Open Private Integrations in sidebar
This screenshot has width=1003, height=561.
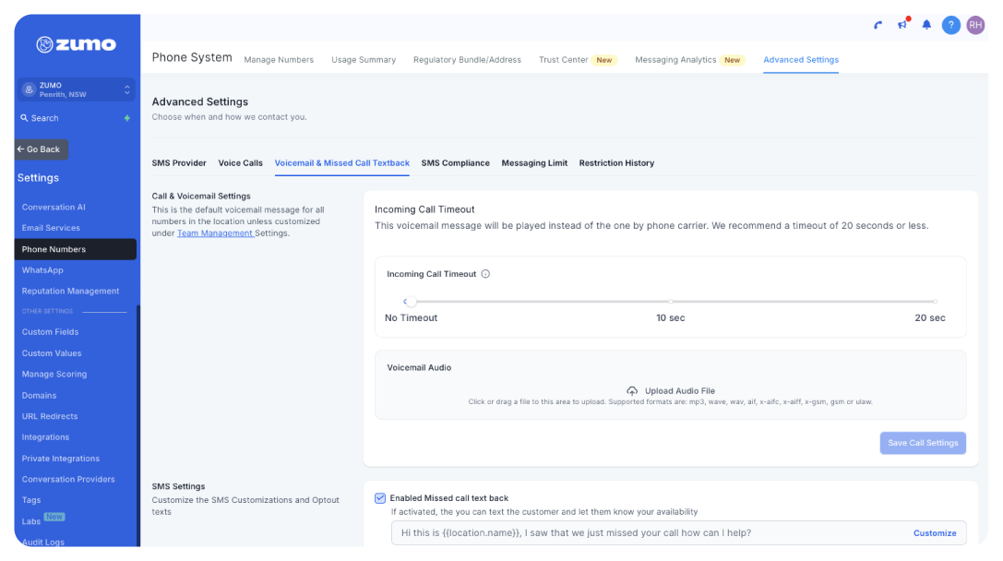pos(61,459)
